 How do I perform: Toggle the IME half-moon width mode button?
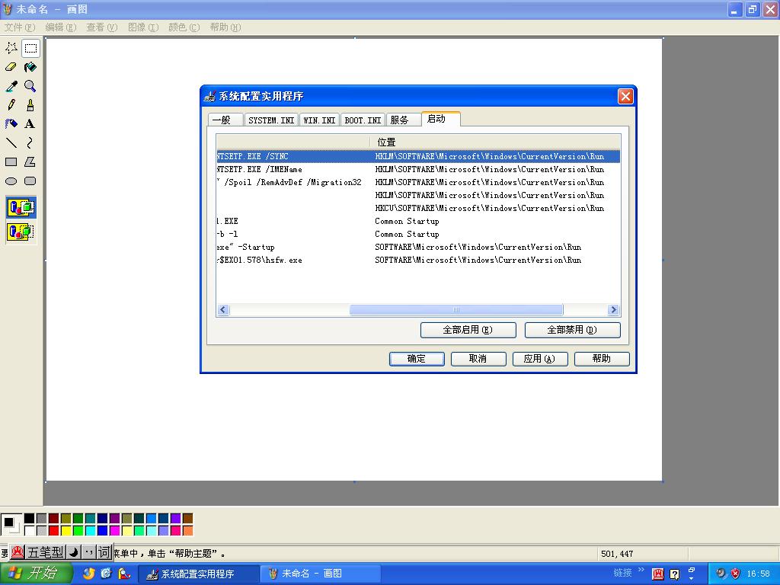tap(74, 552)
